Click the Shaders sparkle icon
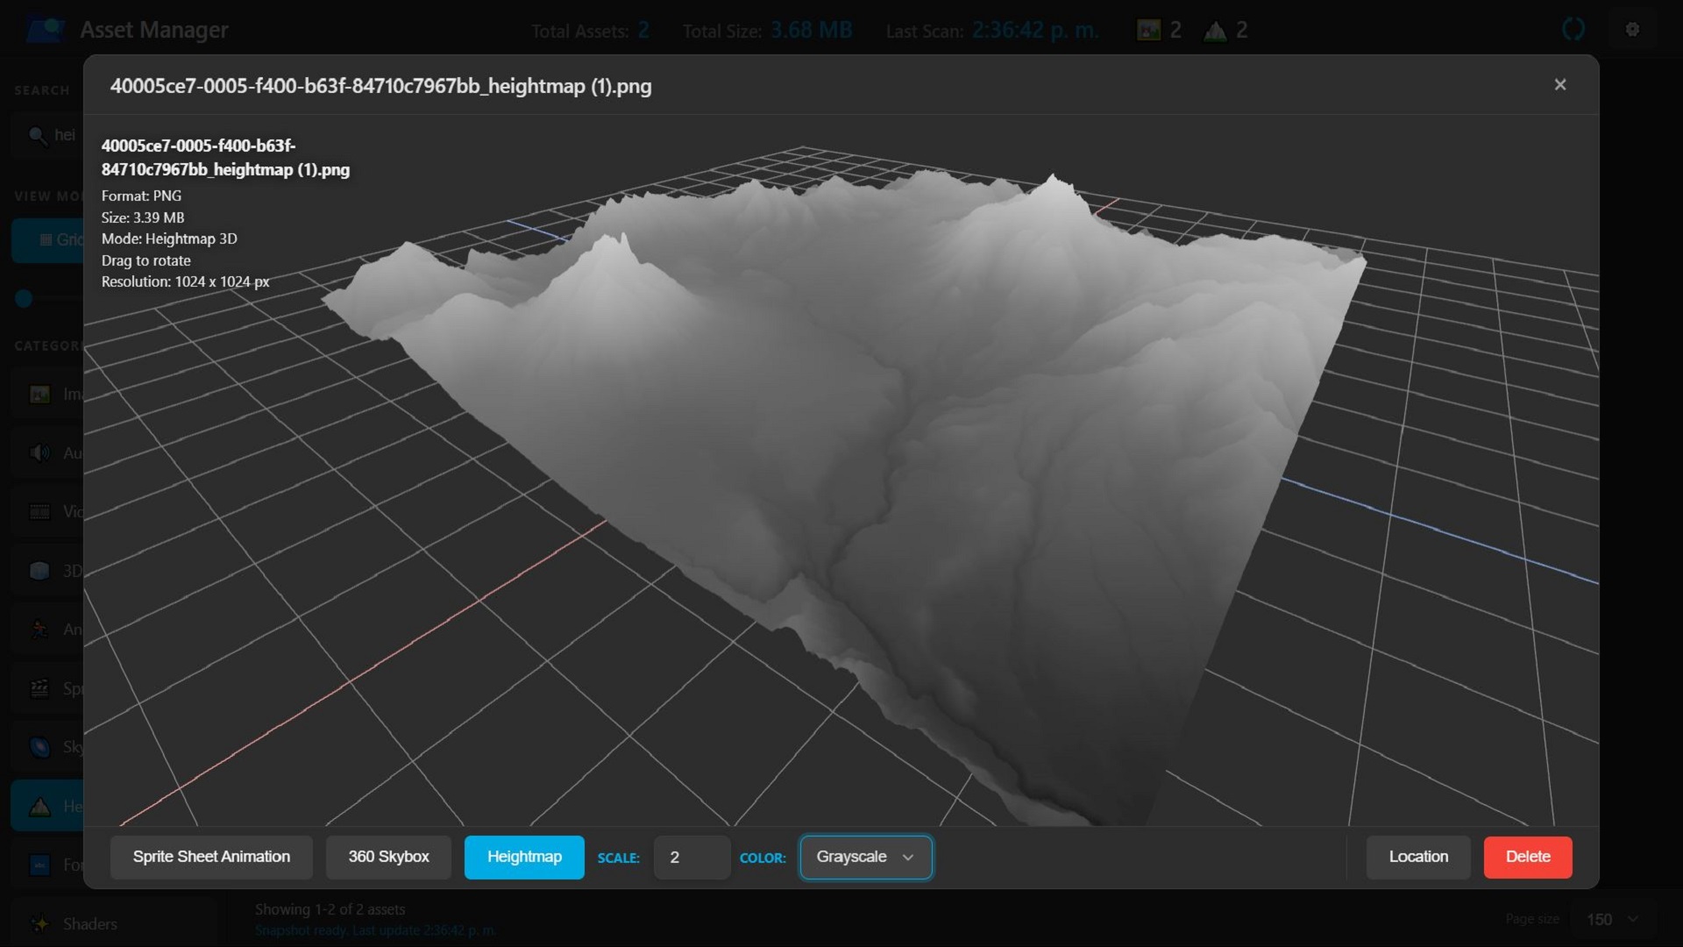1683x947 pixels. point(40,924)
